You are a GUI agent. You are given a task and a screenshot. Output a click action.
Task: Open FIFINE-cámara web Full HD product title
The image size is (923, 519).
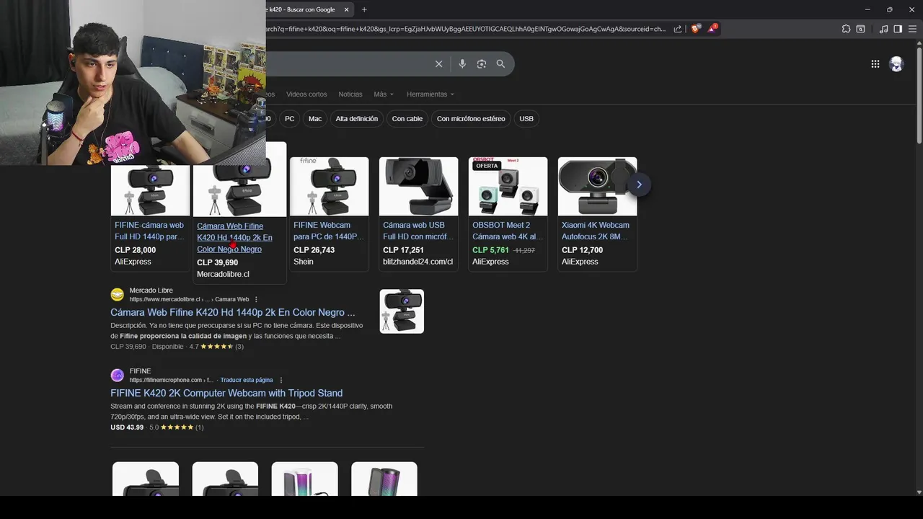pos(149,231)
